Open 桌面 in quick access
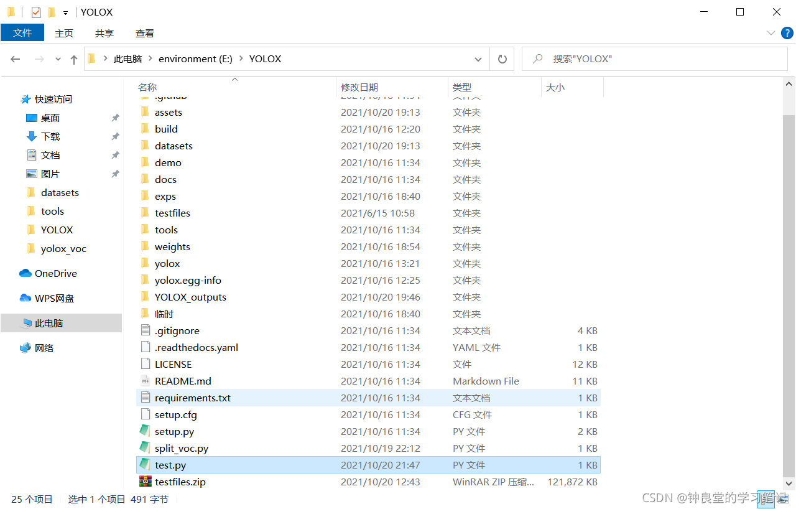Screen dimensions: 796x509 click(x=44, y=118)
